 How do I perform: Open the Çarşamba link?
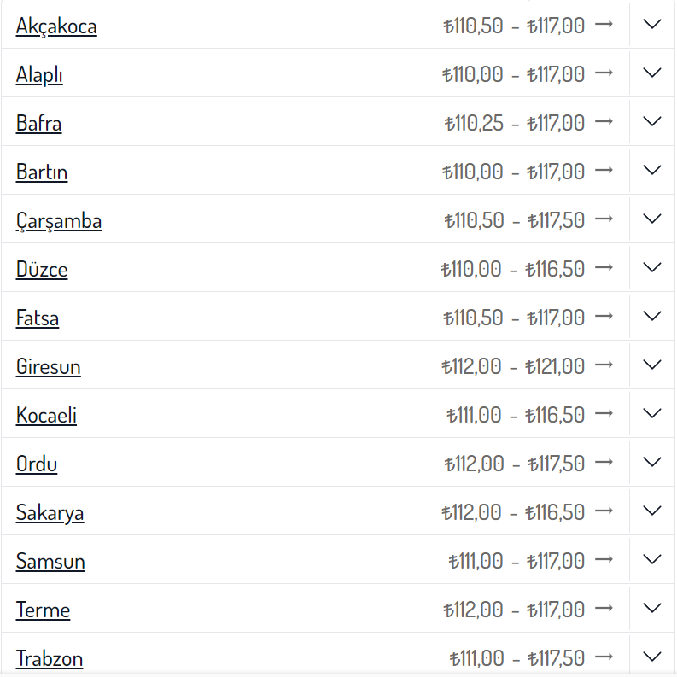tap(59, 221)
